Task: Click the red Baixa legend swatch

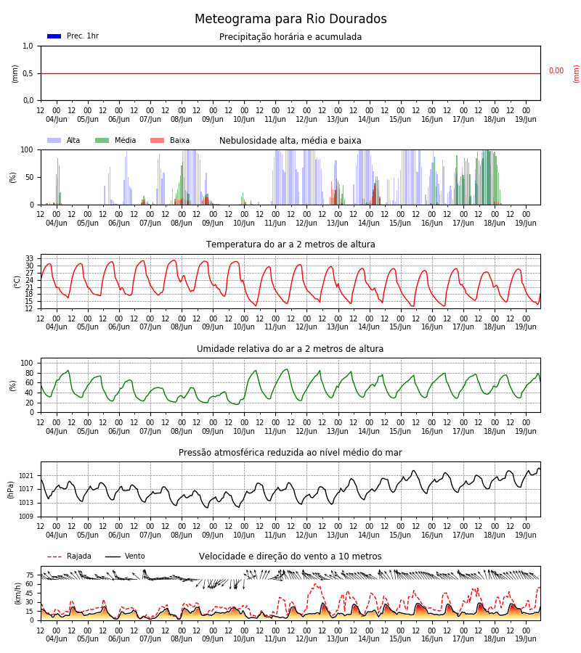Action: click(157, 140)
